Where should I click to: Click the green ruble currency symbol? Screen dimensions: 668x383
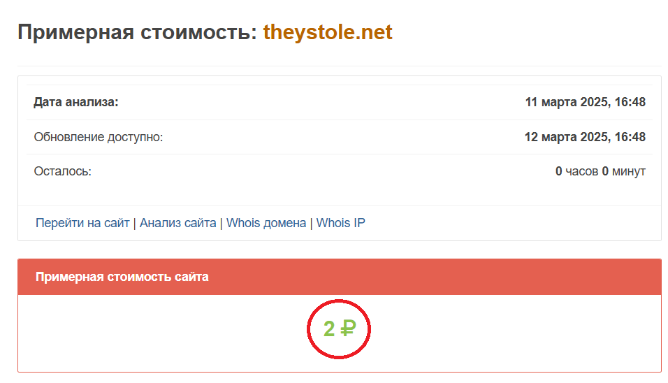[x=348, y=328]
